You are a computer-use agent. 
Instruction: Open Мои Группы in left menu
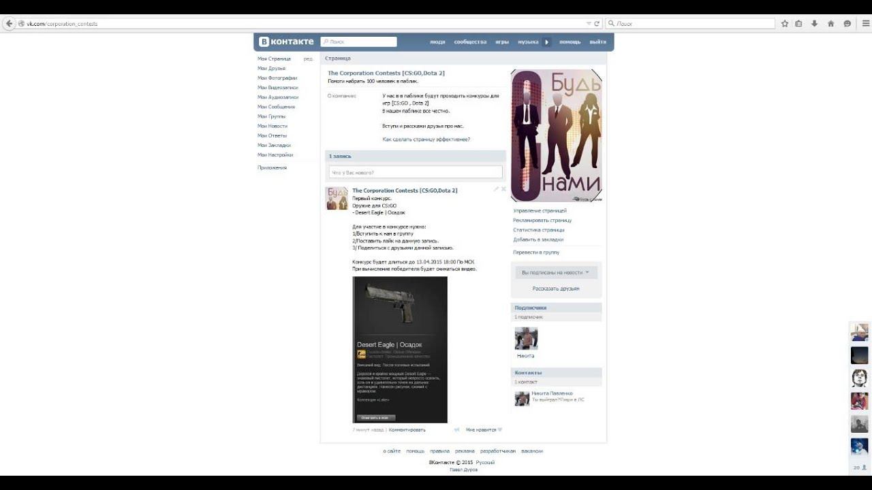[271, 116]
